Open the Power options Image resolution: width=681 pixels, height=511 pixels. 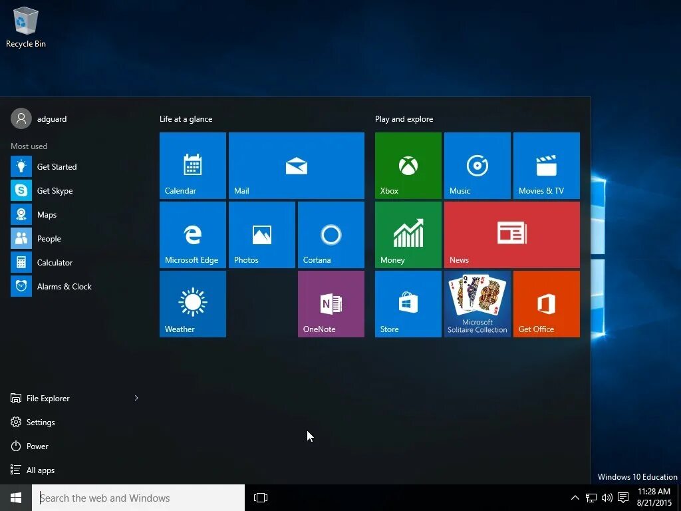(29, 446)
